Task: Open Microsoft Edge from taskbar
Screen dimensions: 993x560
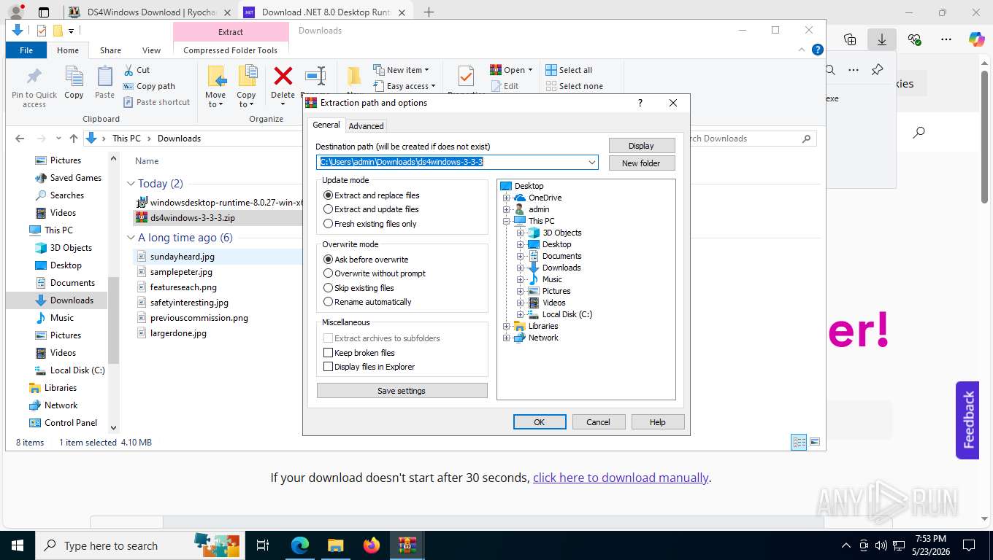Action: tap(300, 545)
